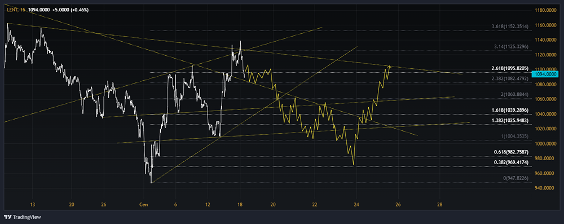Click the first 26 date label on time axis
Image resolution: width=564 pixels, height=224 pixels.
104,204
